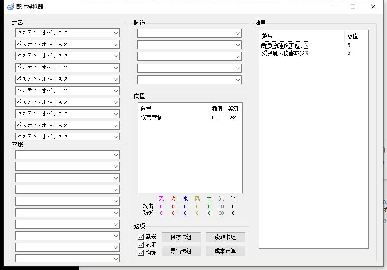
Task: Click the 保存卡组 button
Action: 181,237
